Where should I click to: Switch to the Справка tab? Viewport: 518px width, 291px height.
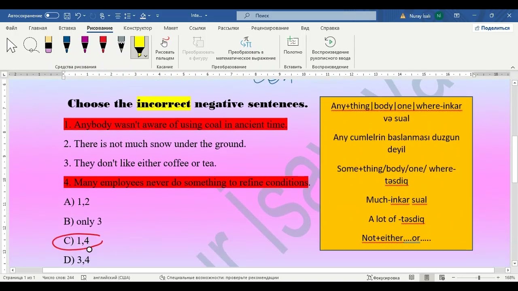coord(330,28)
